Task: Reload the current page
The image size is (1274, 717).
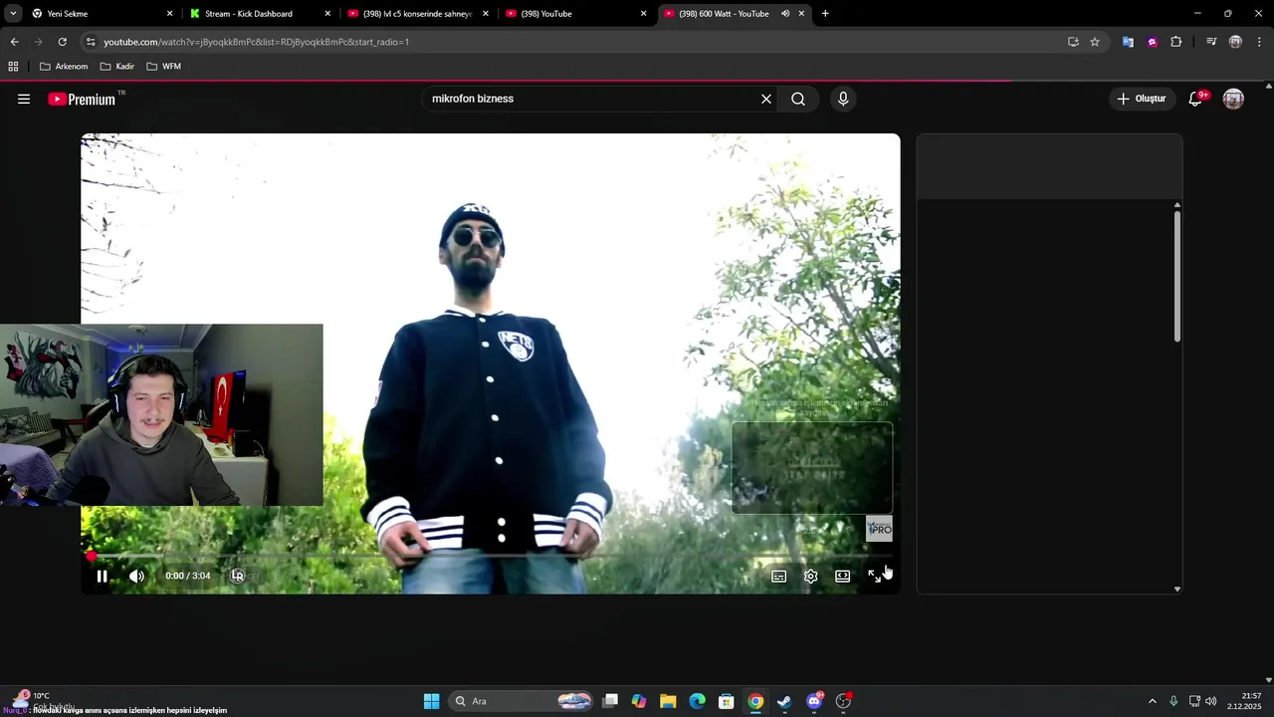Action: click(62, 42)
